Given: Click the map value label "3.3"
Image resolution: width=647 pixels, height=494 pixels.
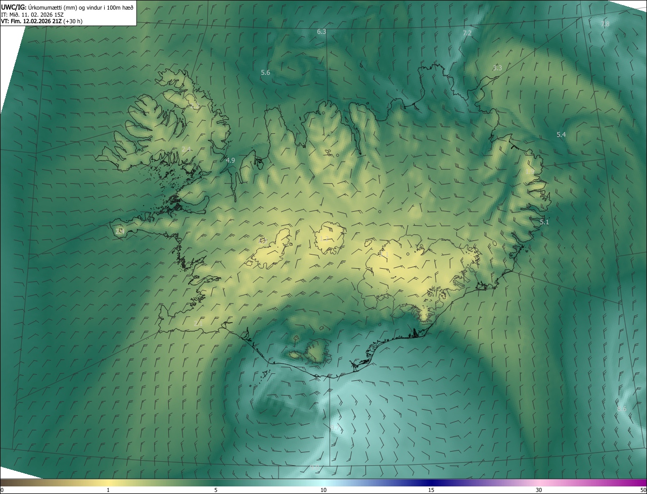Looking at the screenshot, I should pyautogui.click(x=497, y=68).
